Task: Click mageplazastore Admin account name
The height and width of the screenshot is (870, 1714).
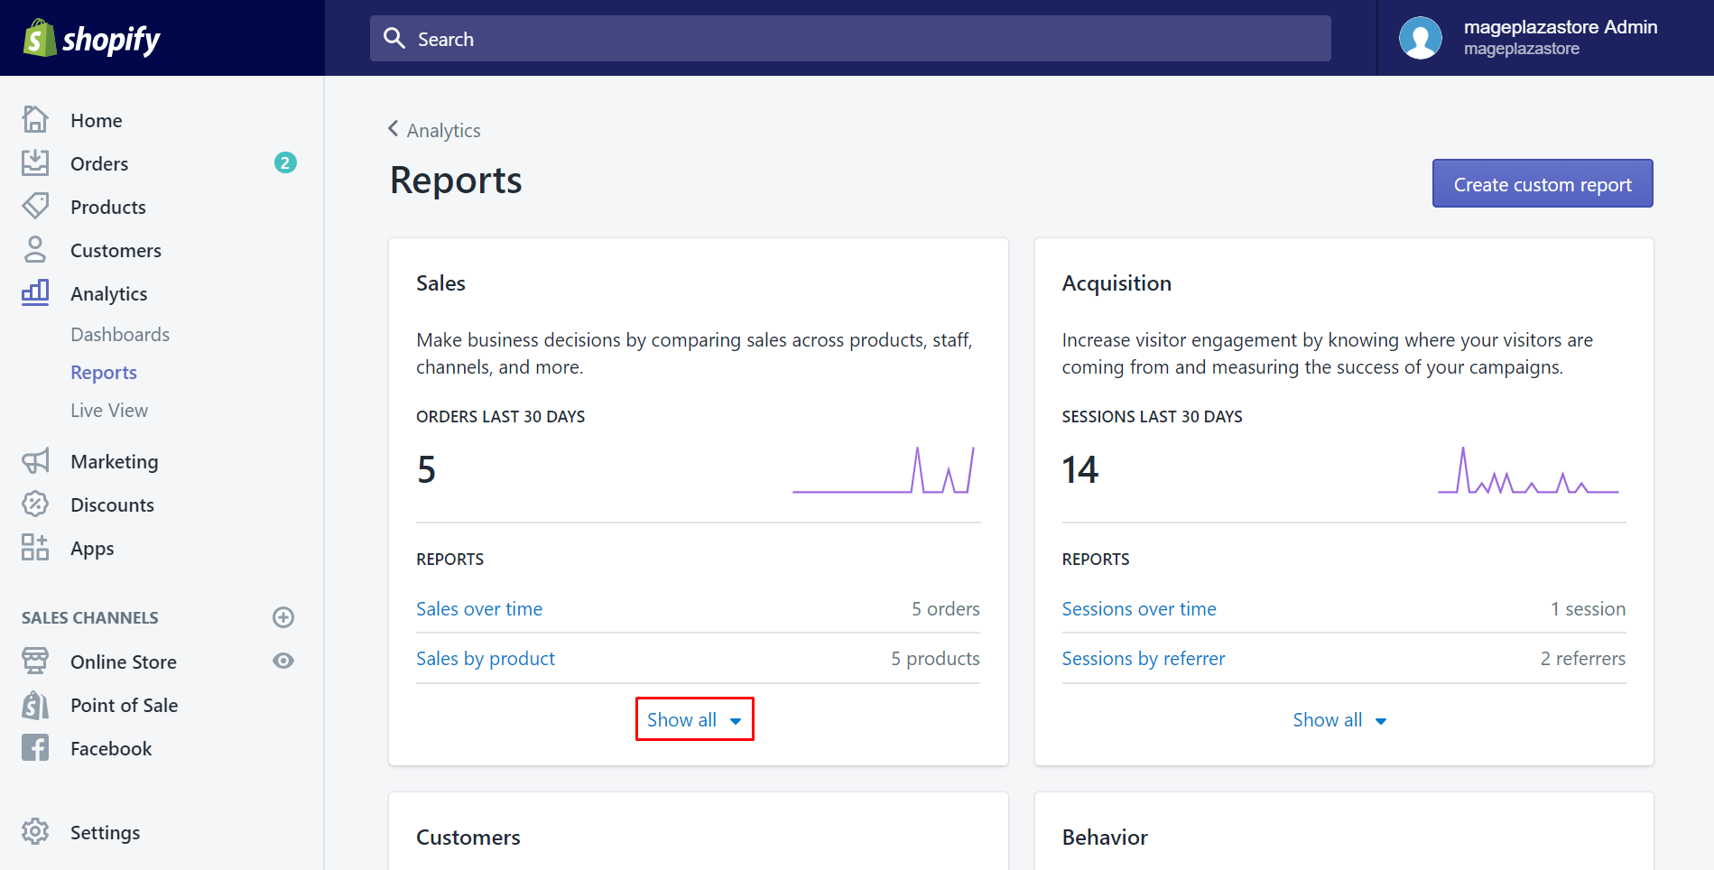Action: pos(1561,27)
